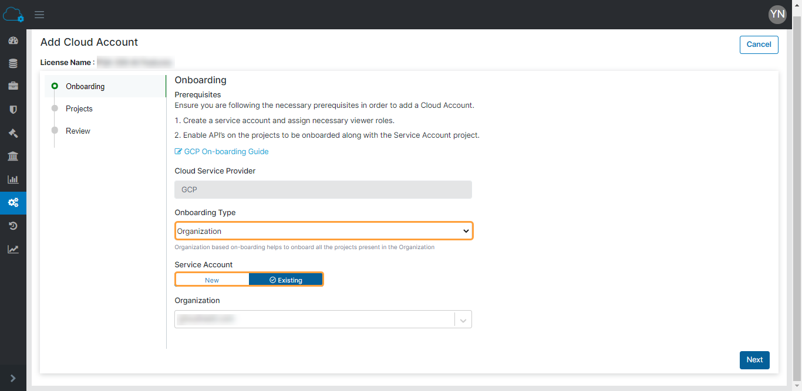Open the Onboarding Type dropdown
Viewport: 802px width, 391px height.
pyautogui.click(x=324, y=230)
